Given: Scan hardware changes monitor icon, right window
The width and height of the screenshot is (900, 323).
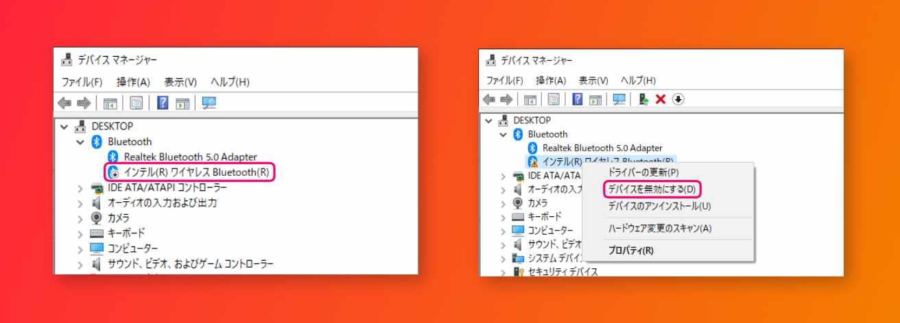Looking at the screenshot, I should pyautogui.click(x=619, y=100).
